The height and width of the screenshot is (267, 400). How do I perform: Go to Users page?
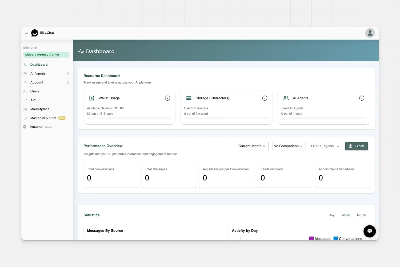[35, 91]
